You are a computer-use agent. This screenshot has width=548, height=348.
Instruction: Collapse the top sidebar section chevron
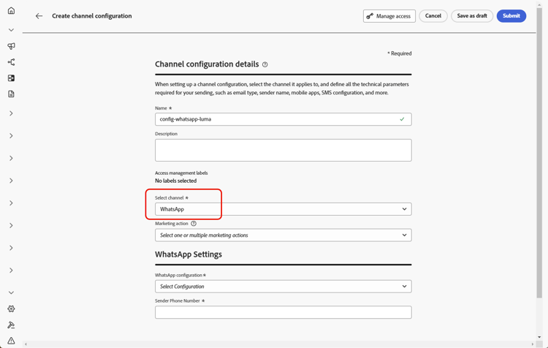coord(11,30)
